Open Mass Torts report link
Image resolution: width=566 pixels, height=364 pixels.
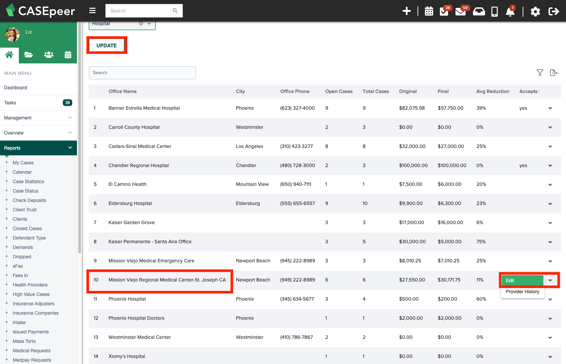click(24, 341)
